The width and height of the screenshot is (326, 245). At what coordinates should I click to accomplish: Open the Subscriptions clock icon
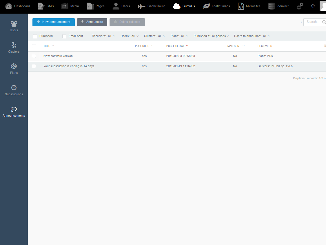(x=14, y=87)
